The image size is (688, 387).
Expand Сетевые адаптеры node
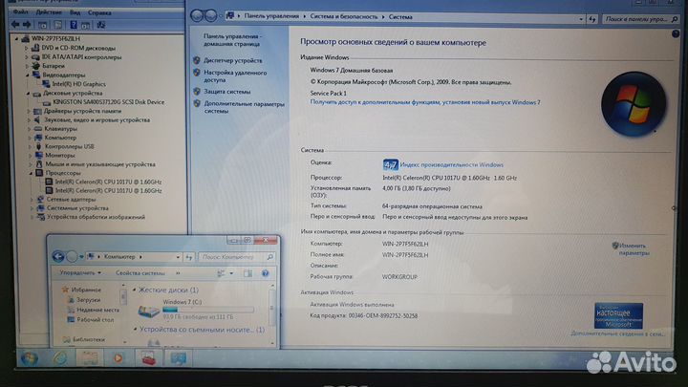pyautogui.click(x=32, y=199)
